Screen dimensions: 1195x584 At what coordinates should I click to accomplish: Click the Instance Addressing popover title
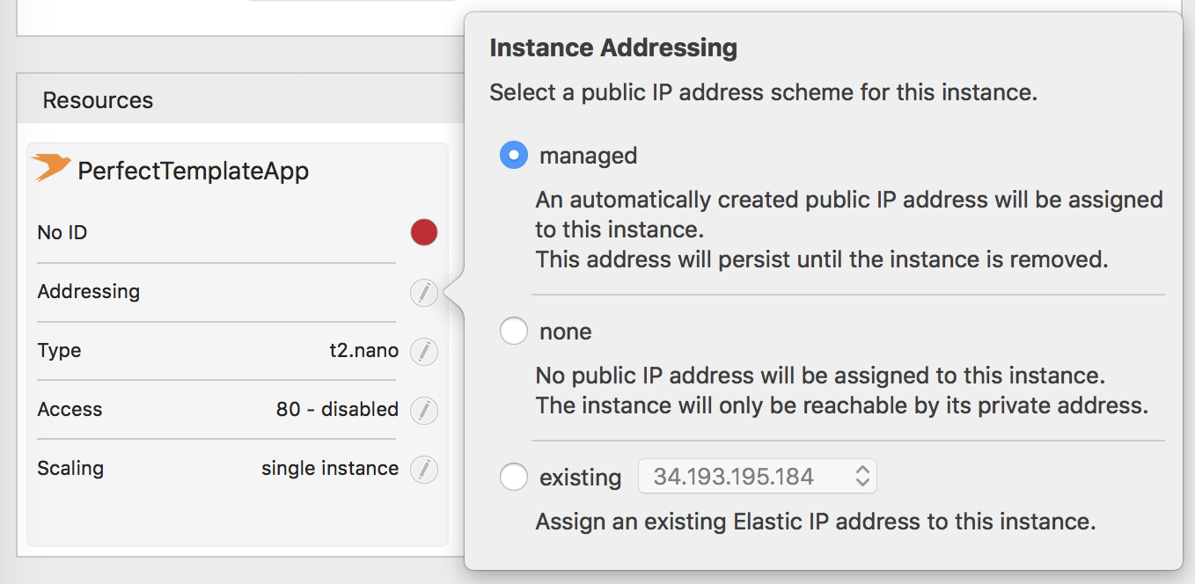pyautogui.click(x=613, y=47)
